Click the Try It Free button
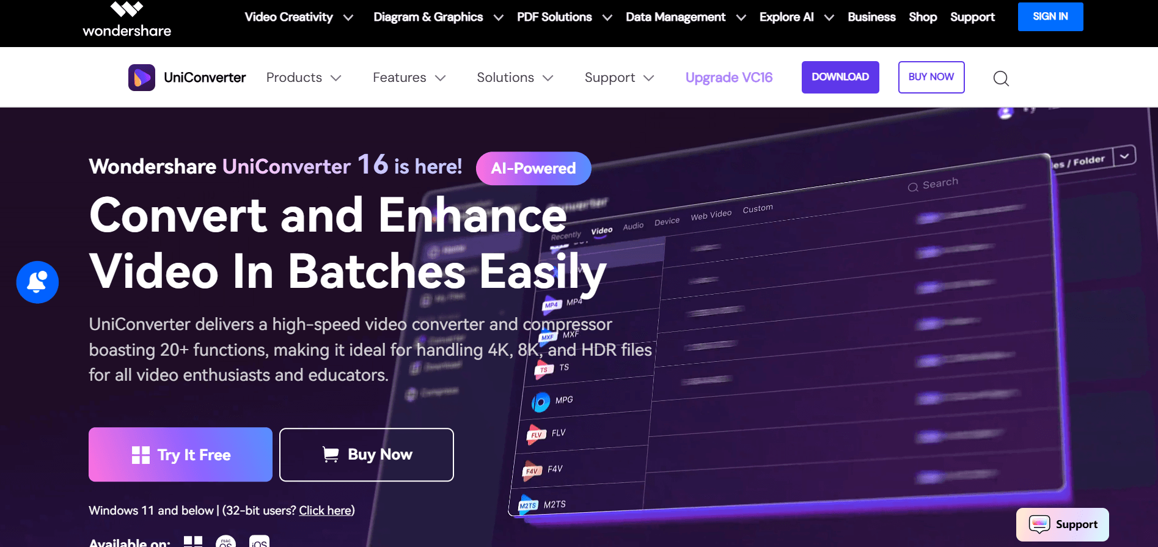This screenshot has height=547, width=1158. click(180, 455)
